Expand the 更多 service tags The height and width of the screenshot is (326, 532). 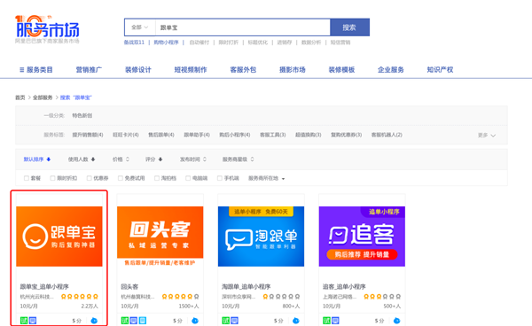487,136
